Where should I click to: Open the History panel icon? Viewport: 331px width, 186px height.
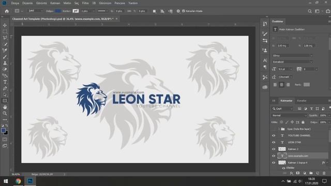tap(265, 24)
